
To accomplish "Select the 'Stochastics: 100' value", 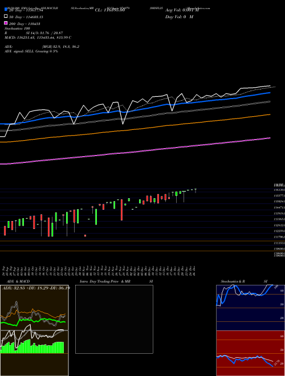I will 17,28.
